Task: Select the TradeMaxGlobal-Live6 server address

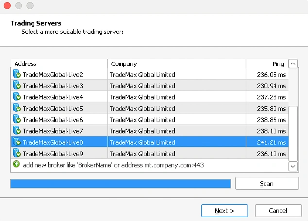Action: pyautogui.click(x=53, y=120)
